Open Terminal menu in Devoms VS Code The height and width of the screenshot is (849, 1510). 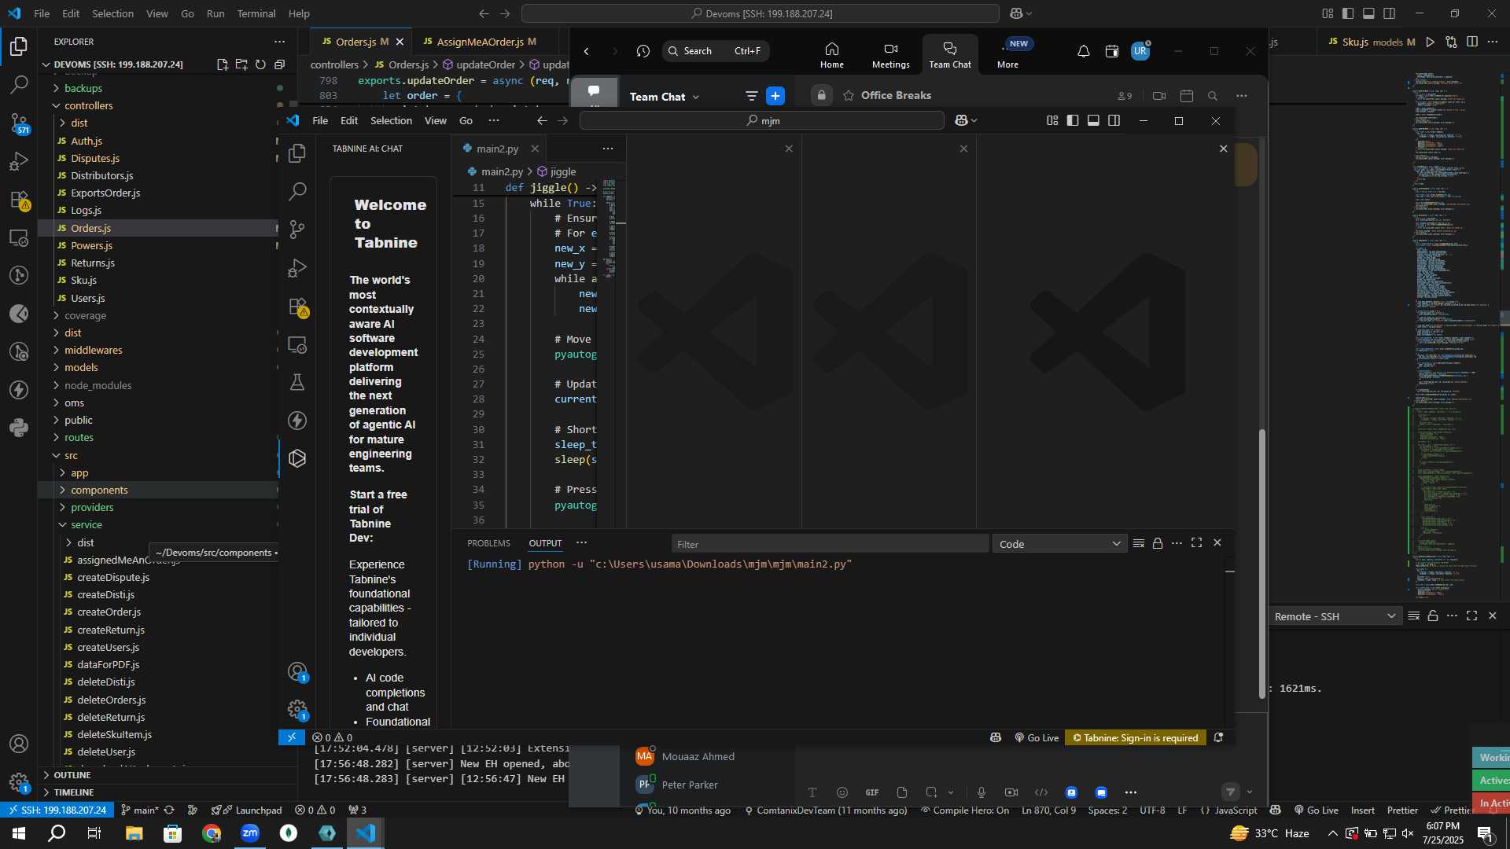point(256,13)
